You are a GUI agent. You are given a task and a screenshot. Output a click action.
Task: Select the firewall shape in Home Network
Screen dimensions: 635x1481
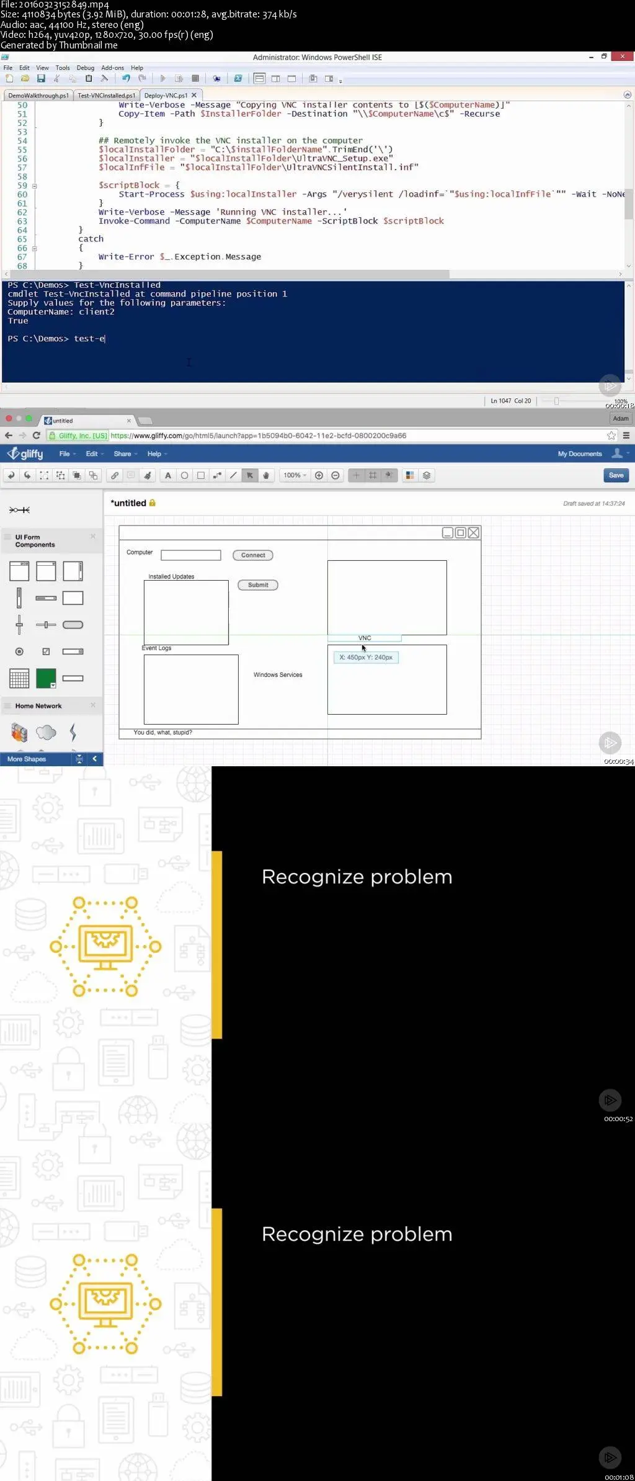19,733
